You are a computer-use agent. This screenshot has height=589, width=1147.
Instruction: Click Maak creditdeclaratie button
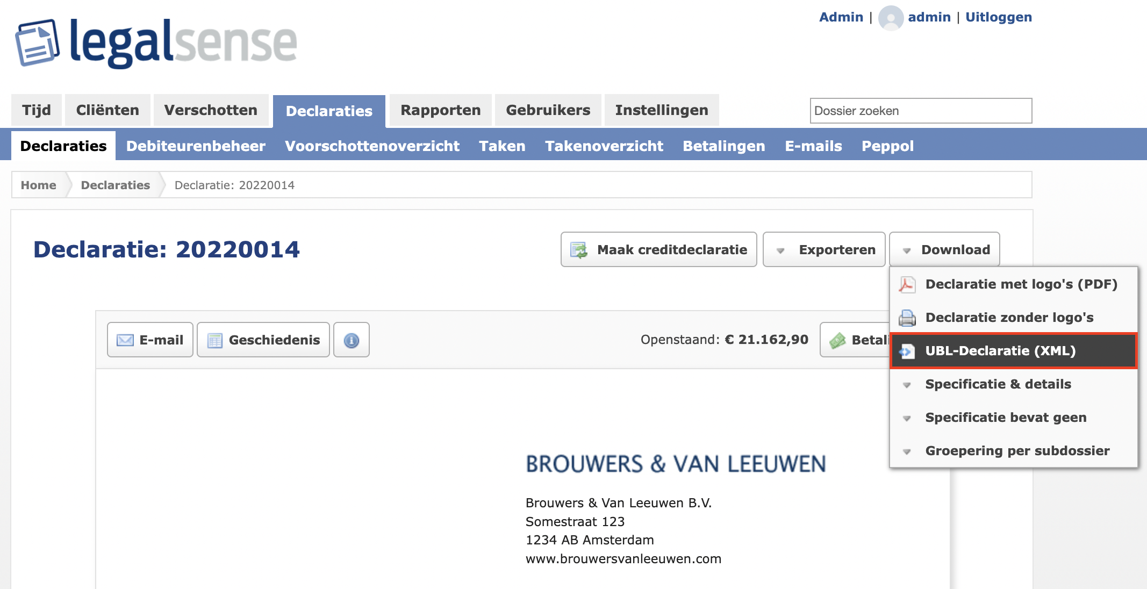[x=659, y=249]
